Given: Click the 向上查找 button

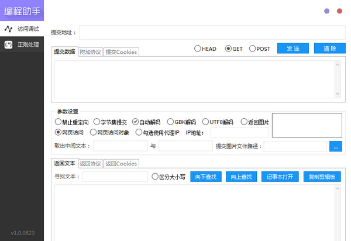Looking at the screenshot, I should [241, 177].
